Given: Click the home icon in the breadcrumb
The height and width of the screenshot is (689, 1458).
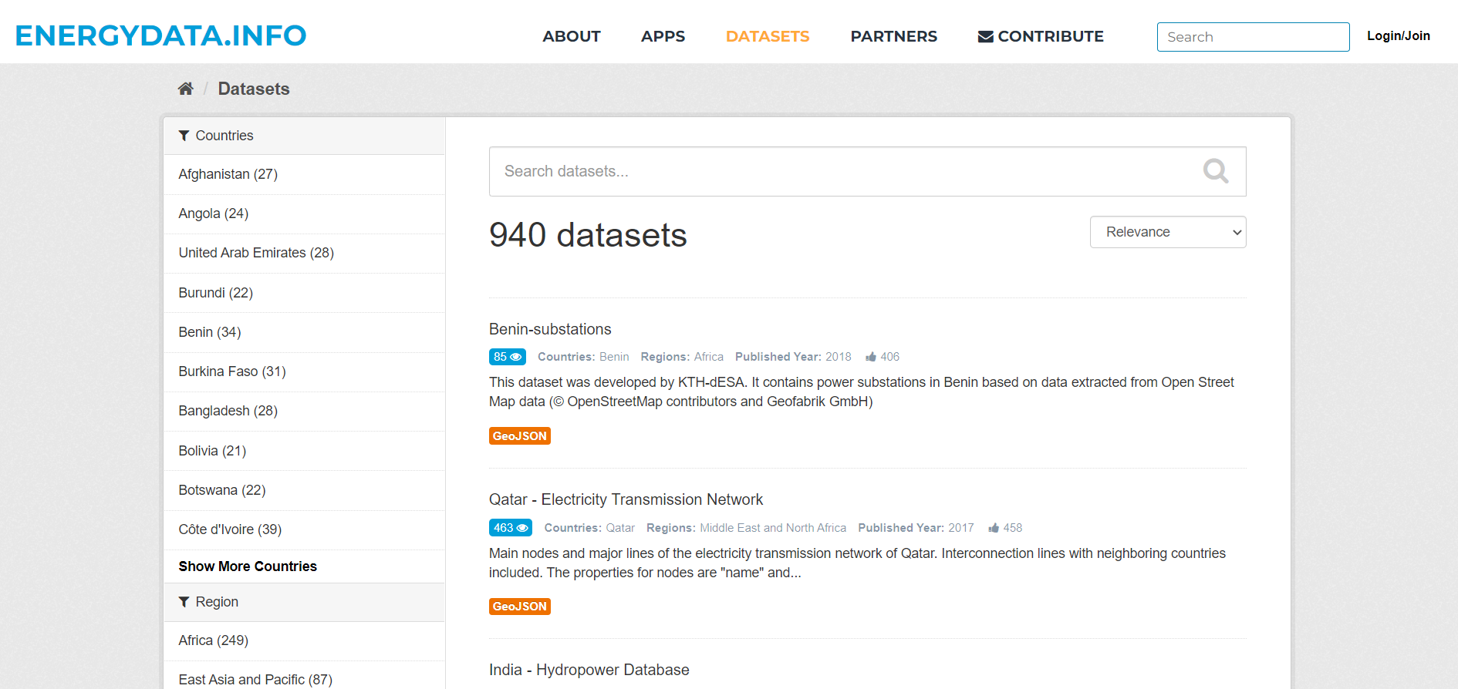Looking at the screenshot, I should click(x=185, y=89).
